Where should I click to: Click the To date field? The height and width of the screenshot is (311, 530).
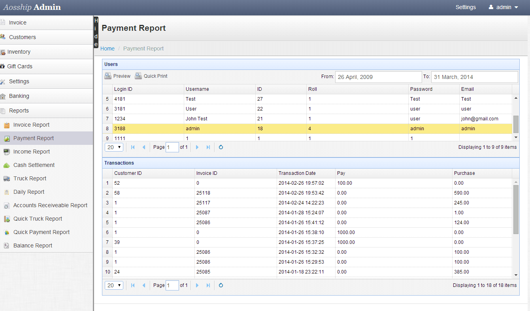click(x=474, y=77)
